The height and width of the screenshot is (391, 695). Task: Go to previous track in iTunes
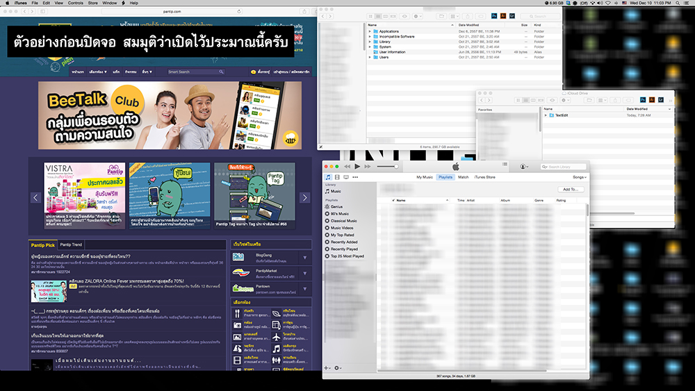click(347, 167)
